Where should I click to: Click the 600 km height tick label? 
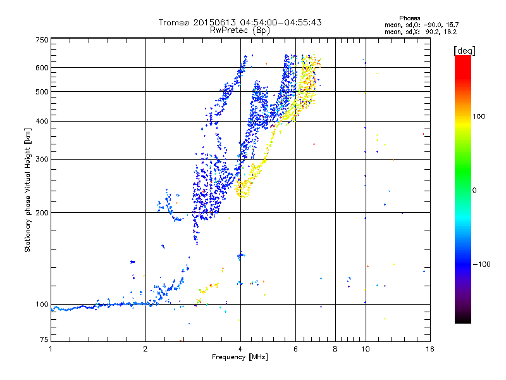[x=42, y=68]
